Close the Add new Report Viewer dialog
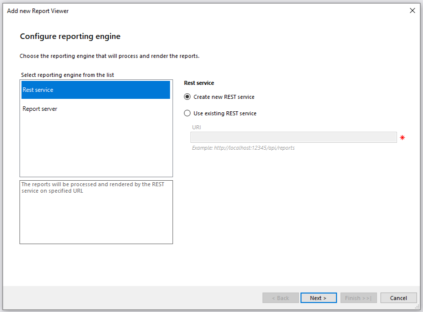The image size is (423, 312). (412, 10)
